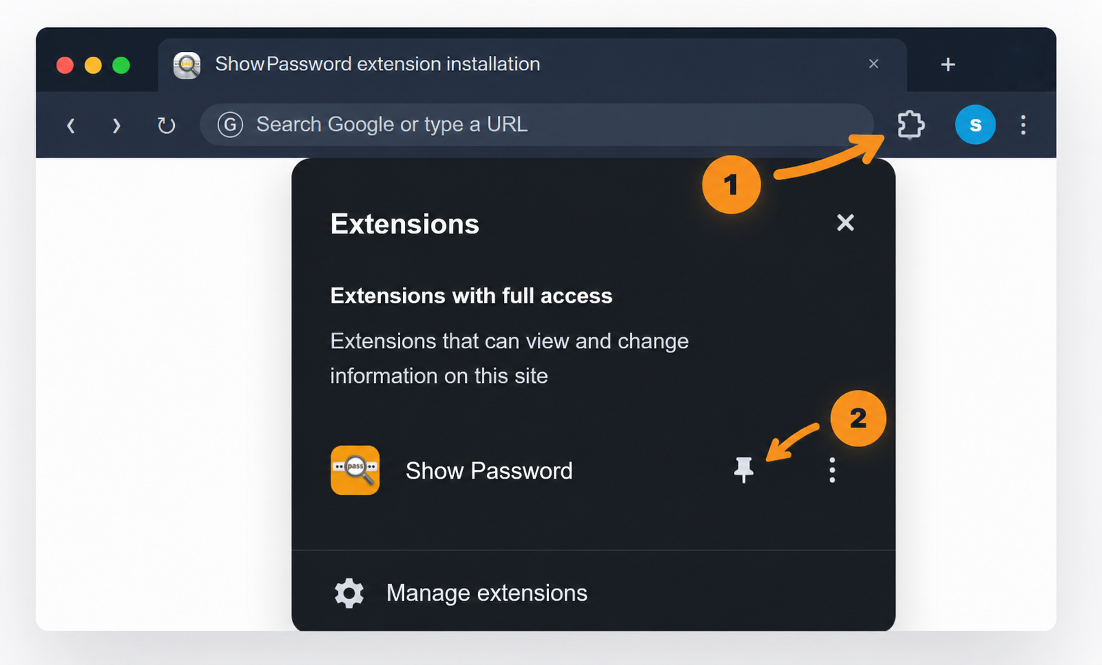The image size is (1102, 665).
Task: Go back with the browser back arrow
Action: click(x=70, y=126)
